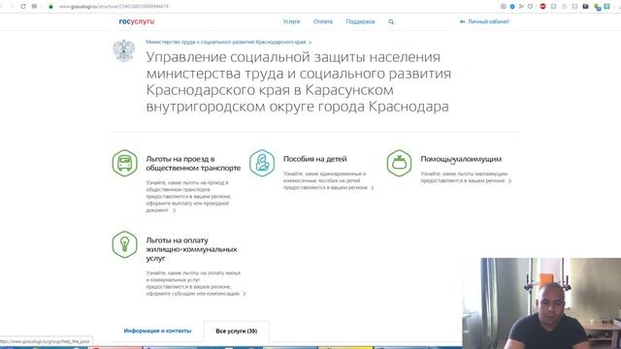Image resolution: width=621 pixels, height=349 pixels.
Task: Open the site search magnifier icon
Action: [391, 21]
